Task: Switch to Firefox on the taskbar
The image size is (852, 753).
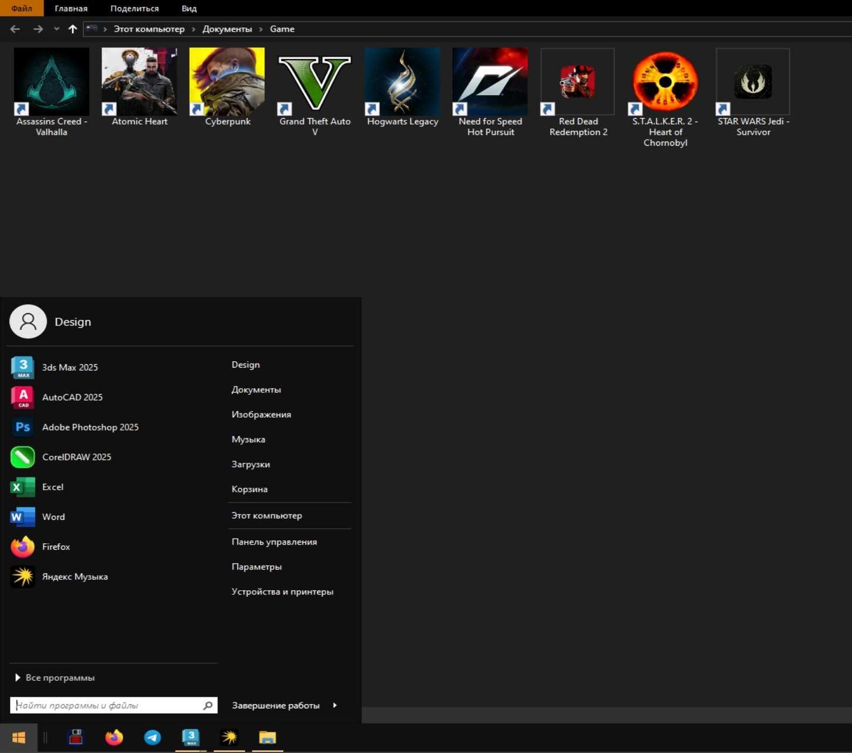Action: [114, 738]
